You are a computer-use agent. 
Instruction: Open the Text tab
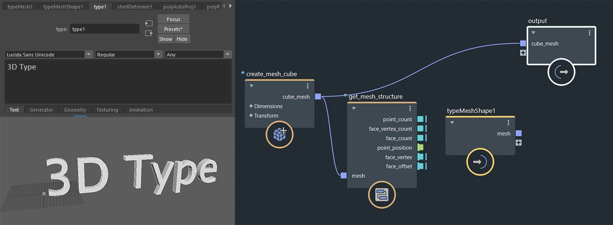pyautogui.click(x=14, y=110)
